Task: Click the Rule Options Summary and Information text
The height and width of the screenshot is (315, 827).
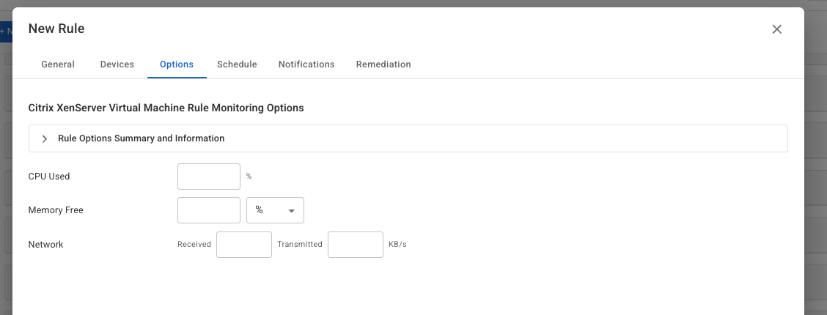Action: point(141,138)
